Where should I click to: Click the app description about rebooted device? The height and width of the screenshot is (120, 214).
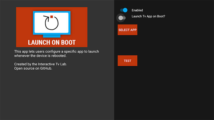(x=56, y=54)
